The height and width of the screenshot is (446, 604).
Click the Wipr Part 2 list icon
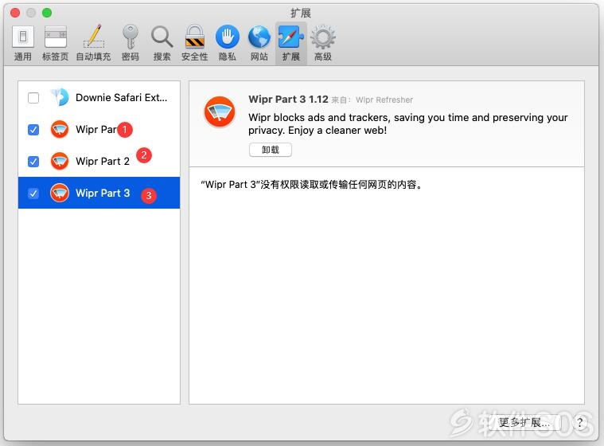coord(60,161)
